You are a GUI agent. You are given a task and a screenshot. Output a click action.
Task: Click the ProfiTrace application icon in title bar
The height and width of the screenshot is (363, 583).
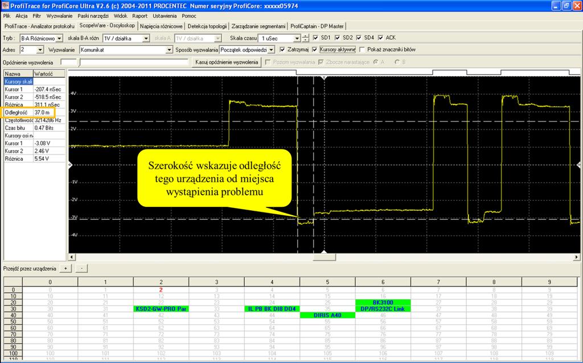[x=5, y=6]
